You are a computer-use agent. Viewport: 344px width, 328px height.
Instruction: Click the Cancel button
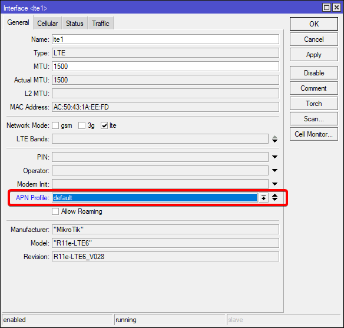pos(314,39)
